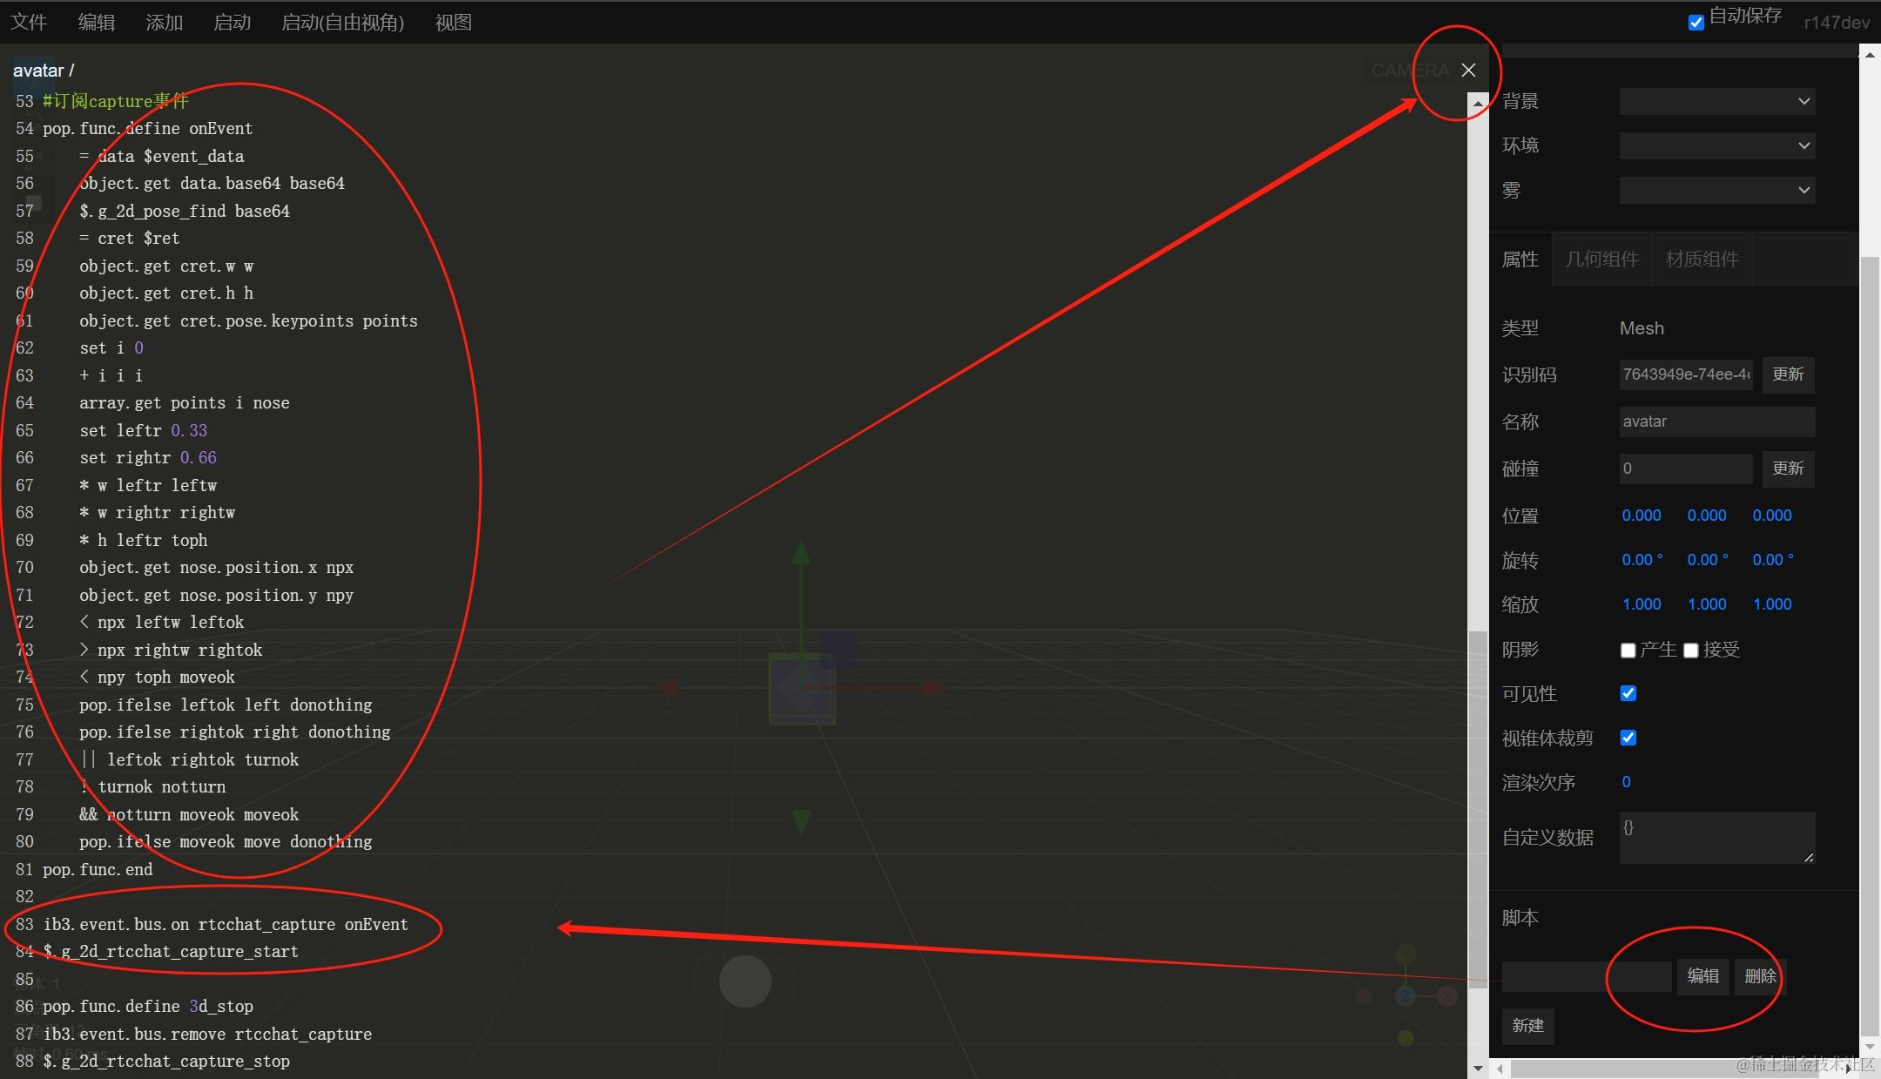Close the script editor with X icon

1468,71
